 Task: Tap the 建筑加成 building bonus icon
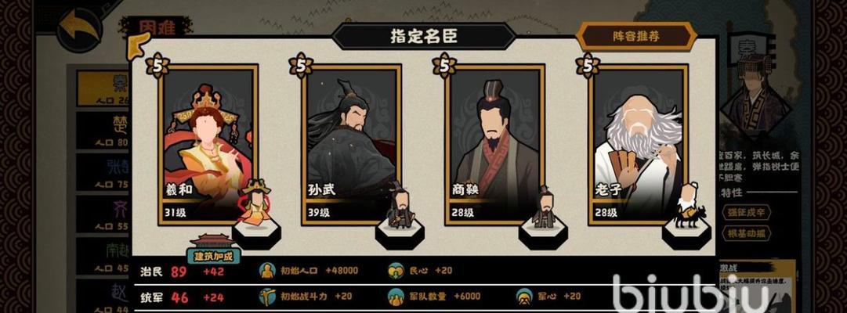point(213,250)
